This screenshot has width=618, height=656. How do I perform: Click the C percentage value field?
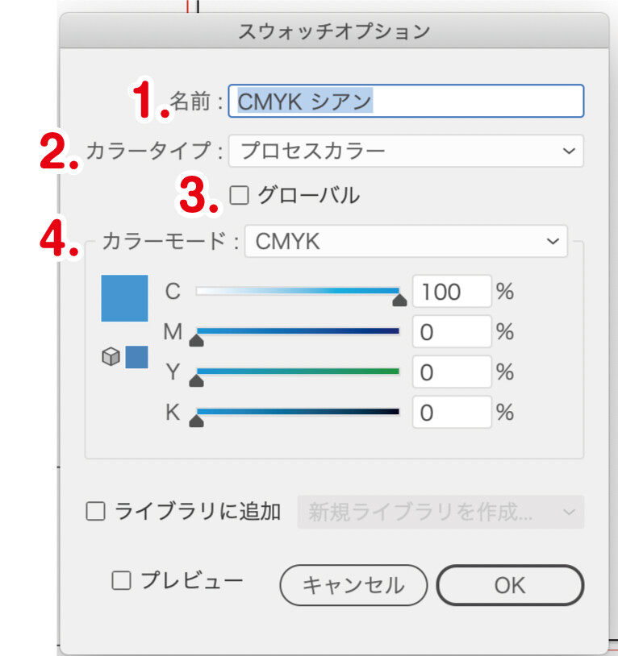click(x=452, y=291)
